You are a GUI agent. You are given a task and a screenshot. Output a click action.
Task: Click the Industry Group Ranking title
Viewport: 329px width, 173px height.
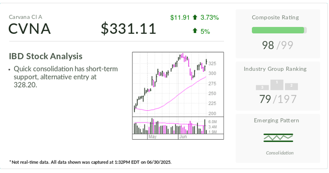pos(275,69)
